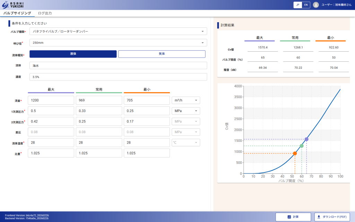Click the user avatar icon
355x222 pixels.
316,5
